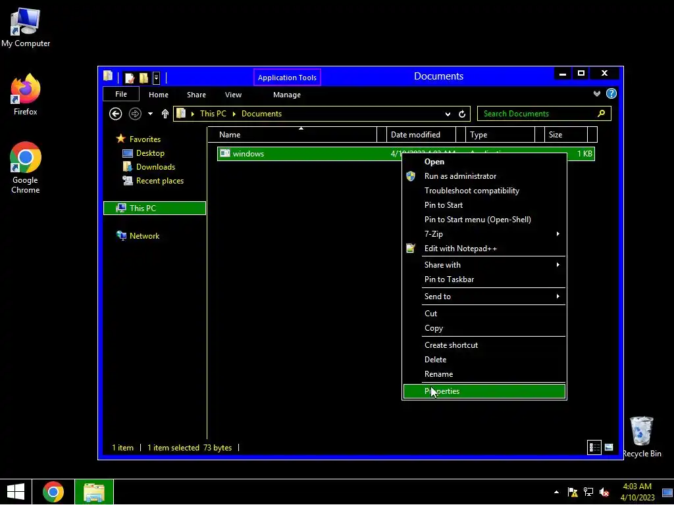The image size is (674, 505).
Task: Open the My Computer desktop icon
Action: pyautogui.click(x=26, y=28)
